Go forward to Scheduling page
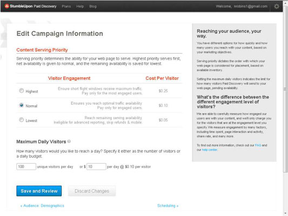 pos(168,206)
